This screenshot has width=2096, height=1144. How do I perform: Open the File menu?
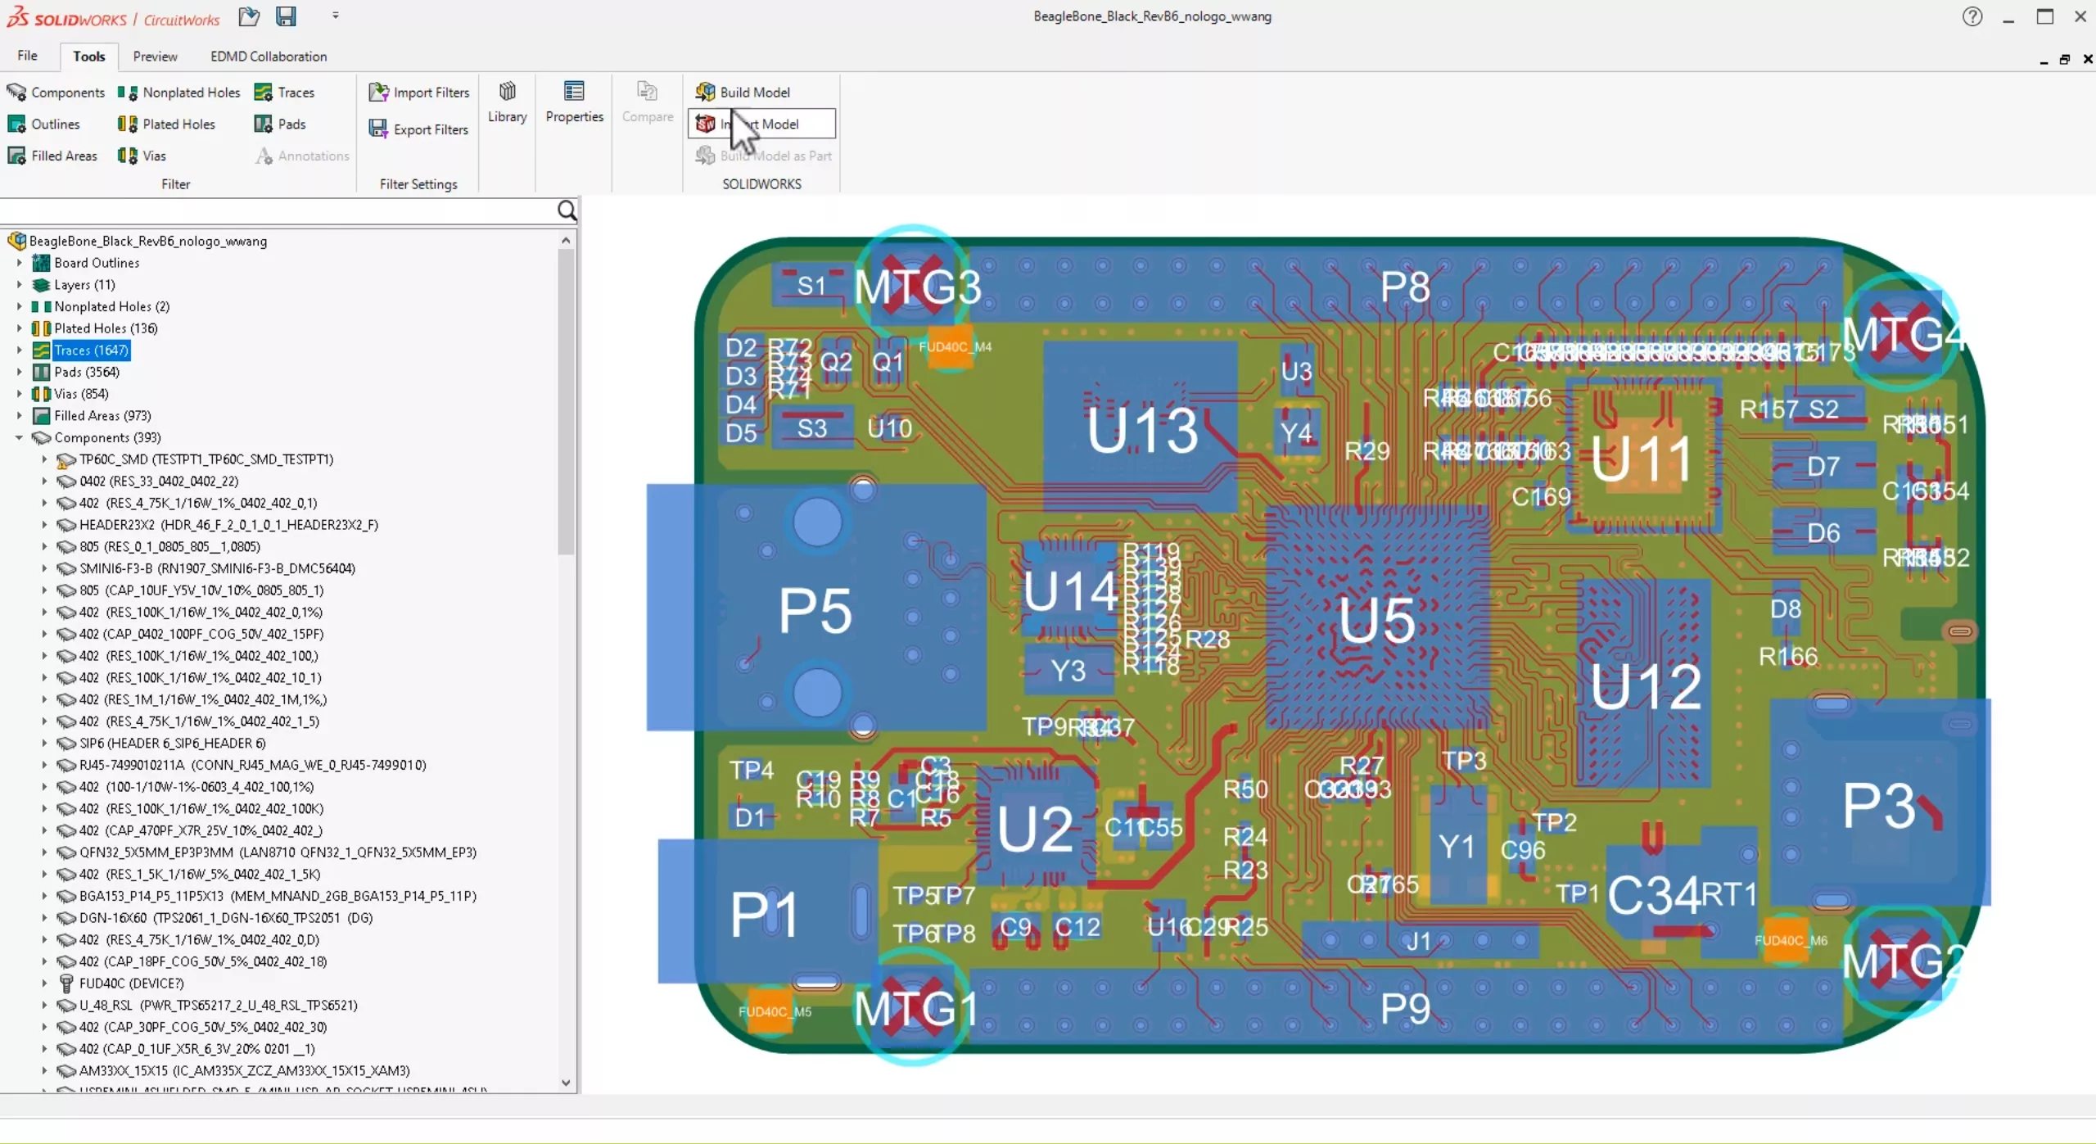(27, 56)
